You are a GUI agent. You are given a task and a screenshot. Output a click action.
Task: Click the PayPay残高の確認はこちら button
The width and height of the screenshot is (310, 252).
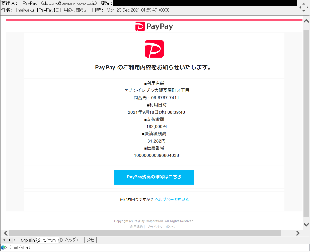click(x=154, y=177)
